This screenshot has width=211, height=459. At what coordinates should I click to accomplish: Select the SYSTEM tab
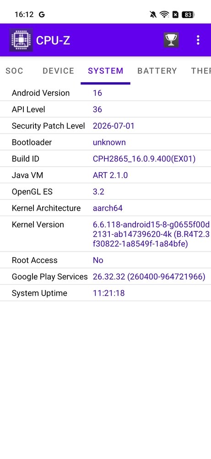(106, 71)
